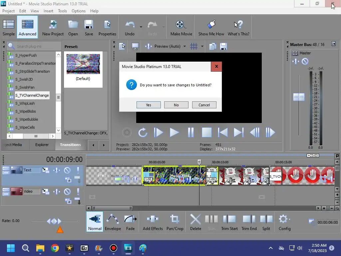Image resolution: width=341 pixels, height=256 pixels.
Task: Open File Explorer from taskbar
Action: click(x=40, y=248)
